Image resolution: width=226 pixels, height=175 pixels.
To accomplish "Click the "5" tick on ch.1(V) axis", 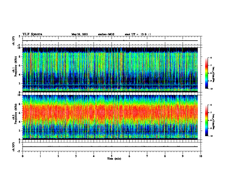I will pyautogui.click(x=20, y=36).
